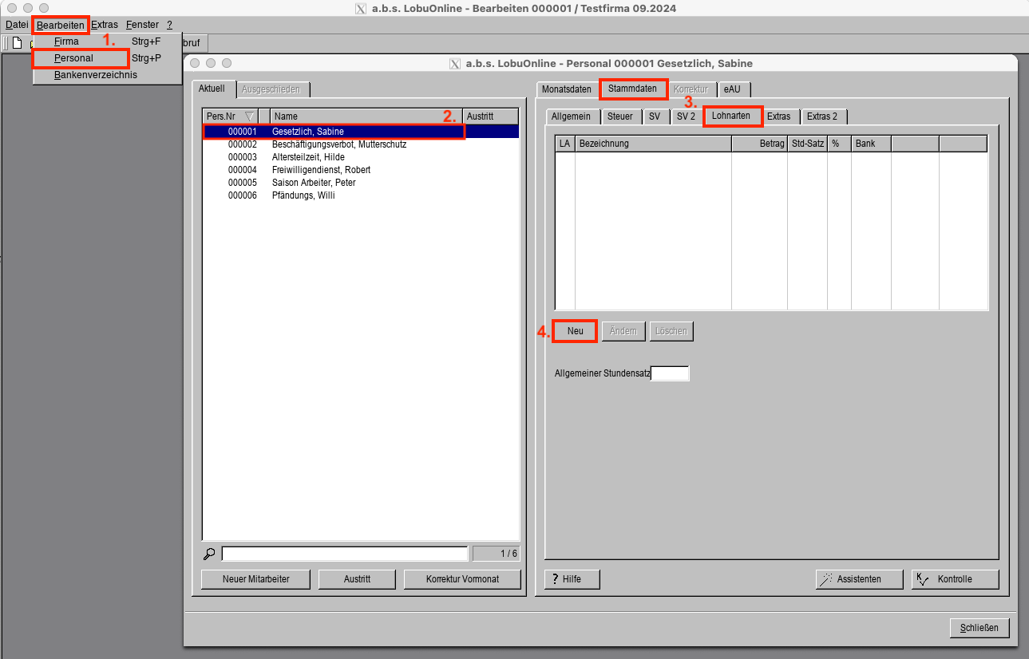Select Bankenverzeichnis menu entry

[x=96, y=75]
